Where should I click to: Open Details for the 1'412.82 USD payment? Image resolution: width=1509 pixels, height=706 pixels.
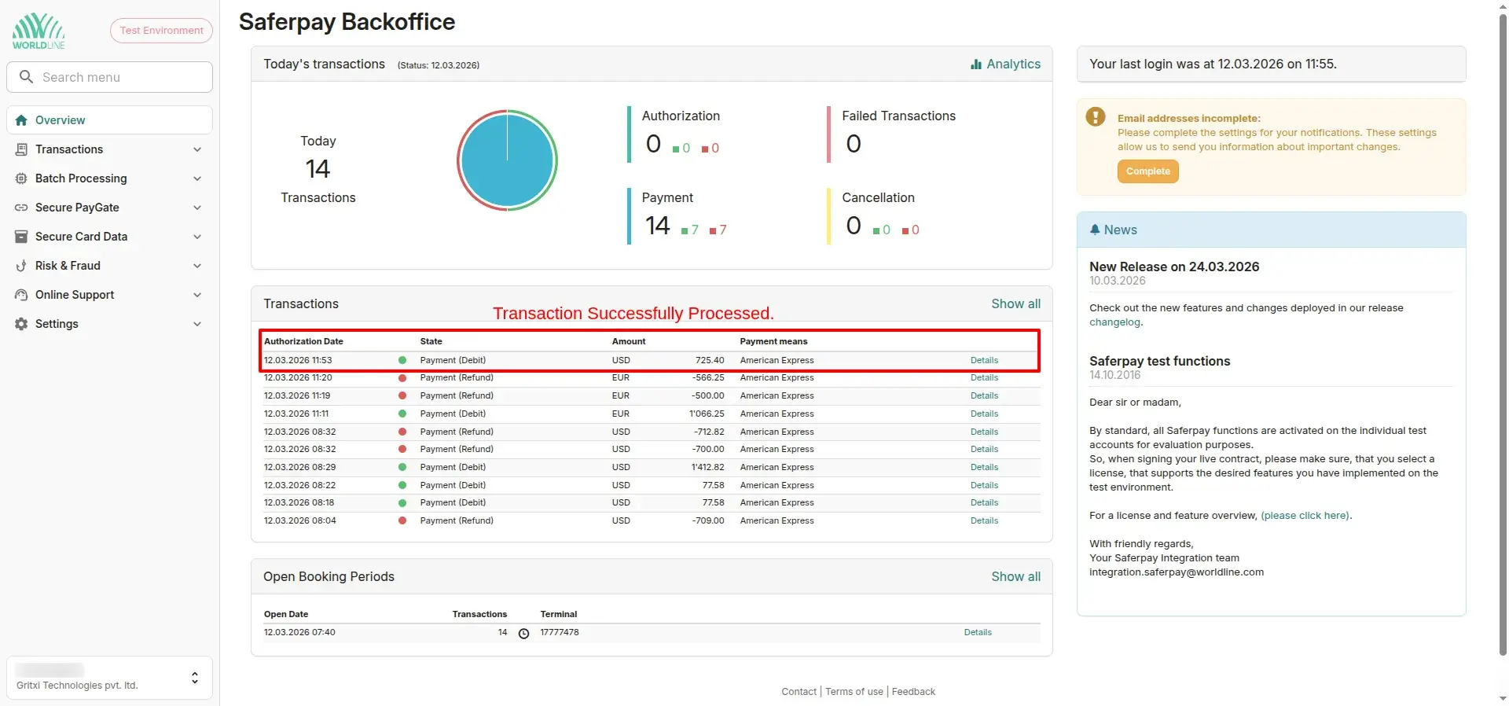coord(984,467)
